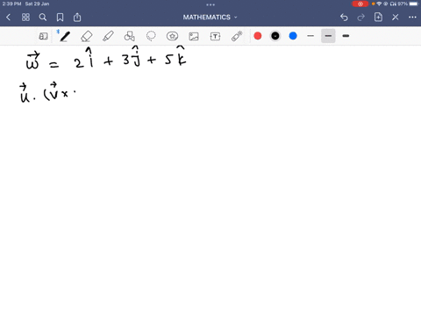Tap the battery status icon
The image size is (421, 316).
pos(414,4)
